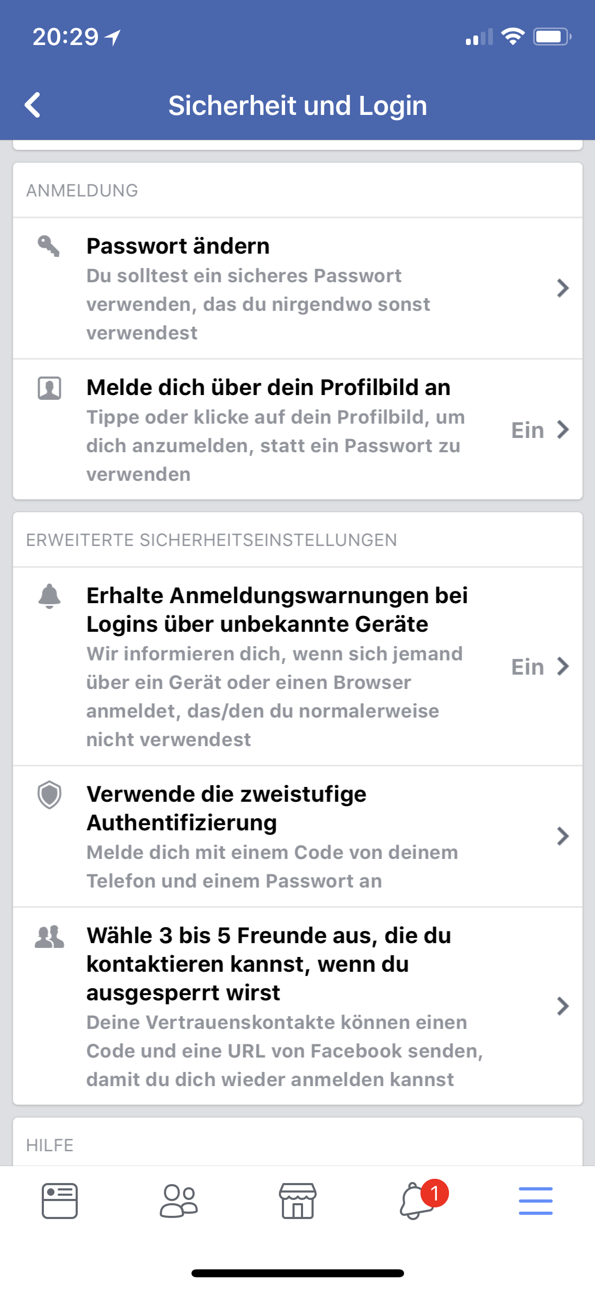
Task: Open 'Verwende die zweistufige Authentifizierung'
Action: point(226,808)
